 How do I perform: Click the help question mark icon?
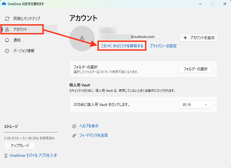click(x=74, y=126)
